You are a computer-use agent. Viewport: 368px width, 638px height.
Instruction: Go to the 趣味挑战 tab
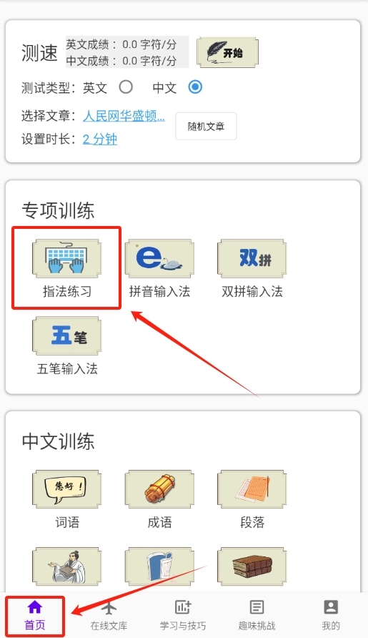coord(257,615)
